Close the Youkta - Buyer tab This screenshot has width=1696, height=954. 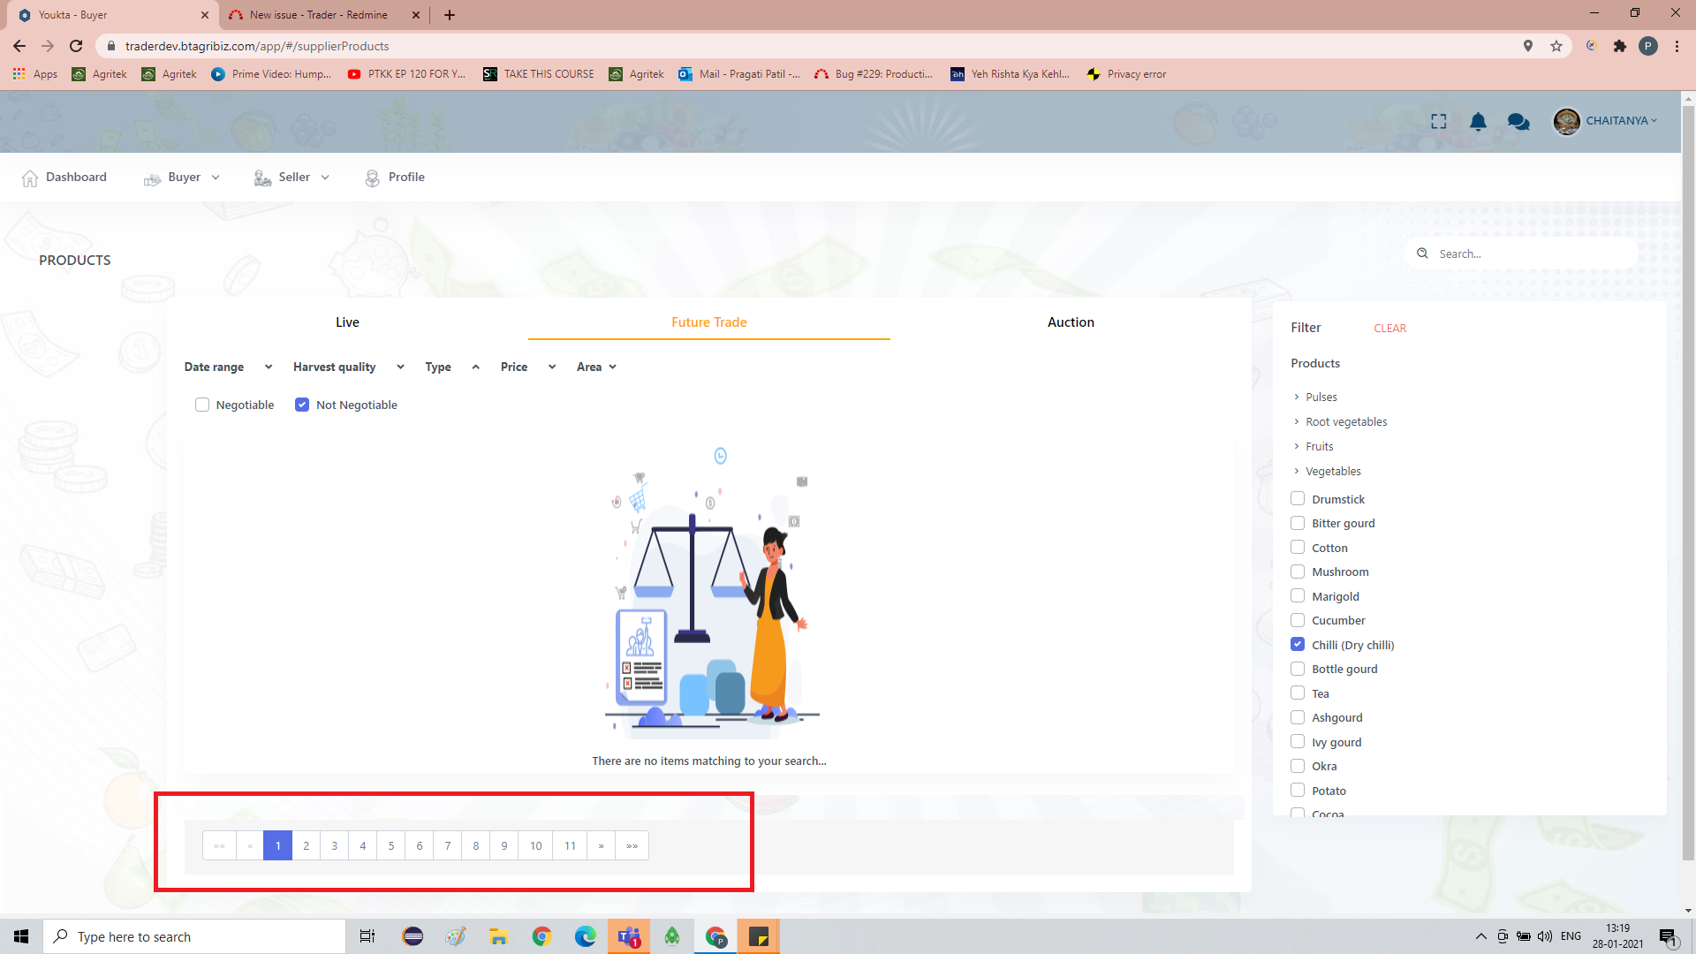coord(204,15)
